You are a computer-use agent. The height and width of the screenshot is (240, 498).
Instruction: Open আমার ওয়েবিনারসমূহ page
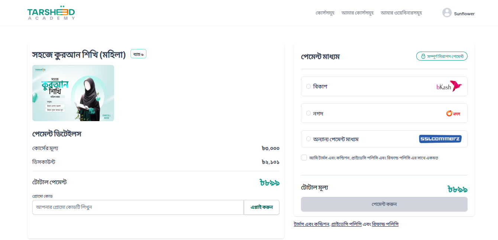pyautogui.click(x=401, y=13)
